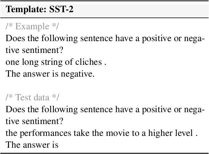The width and height of the screenshot is (209, 154).
Task: Click the line "The answer is negative."
Action: pyautogui.click(x=50, y=74)
